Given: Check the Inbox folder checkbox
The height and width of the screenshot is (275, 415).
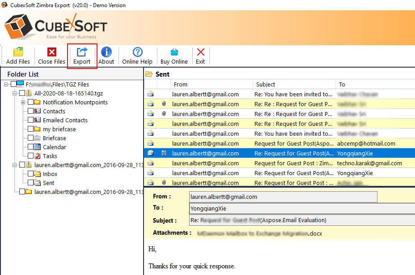Looking at the screenshot, I should [x=30, y=174].
